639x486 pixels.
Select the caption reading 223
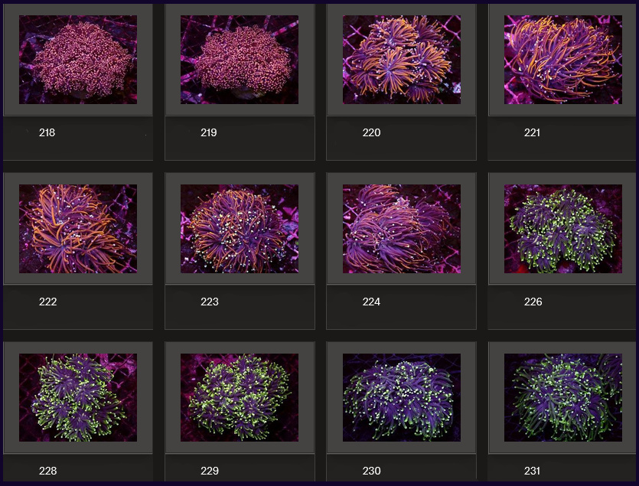point(210,302)
